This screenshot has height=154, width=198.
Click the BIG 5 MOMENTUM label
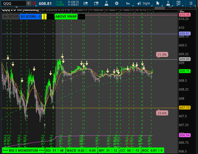23,150
